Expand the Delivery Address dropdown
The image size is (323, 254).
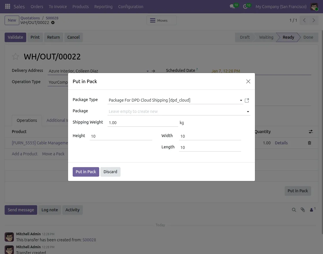click(x=147, y=71)
